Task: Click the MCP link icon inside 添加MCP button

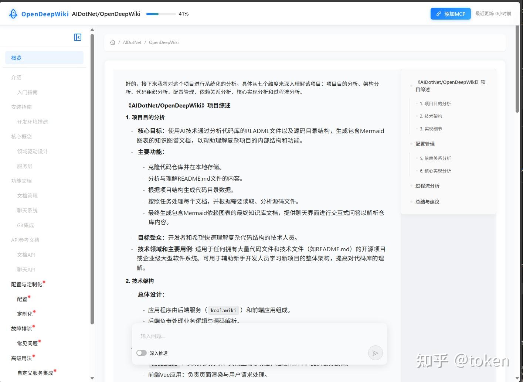Action: 439,14
